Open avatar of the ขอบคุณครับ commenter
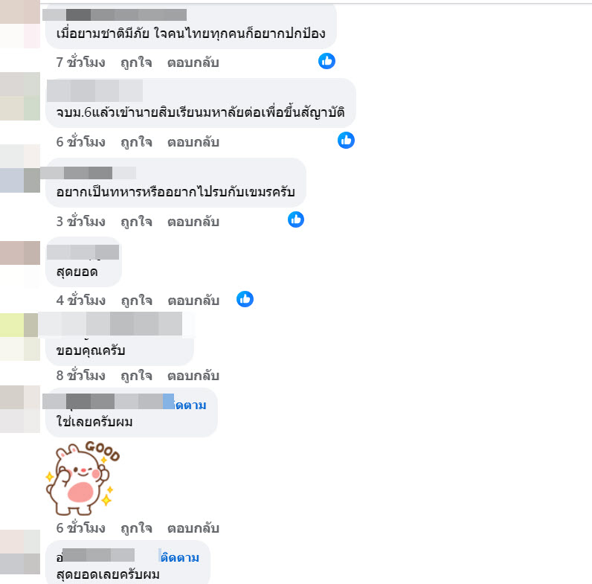 19,336
